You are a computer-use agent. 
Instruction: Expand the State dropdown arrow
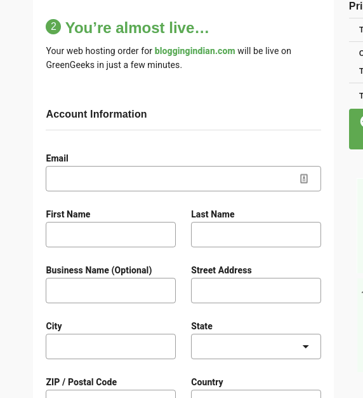coord(305,347)
